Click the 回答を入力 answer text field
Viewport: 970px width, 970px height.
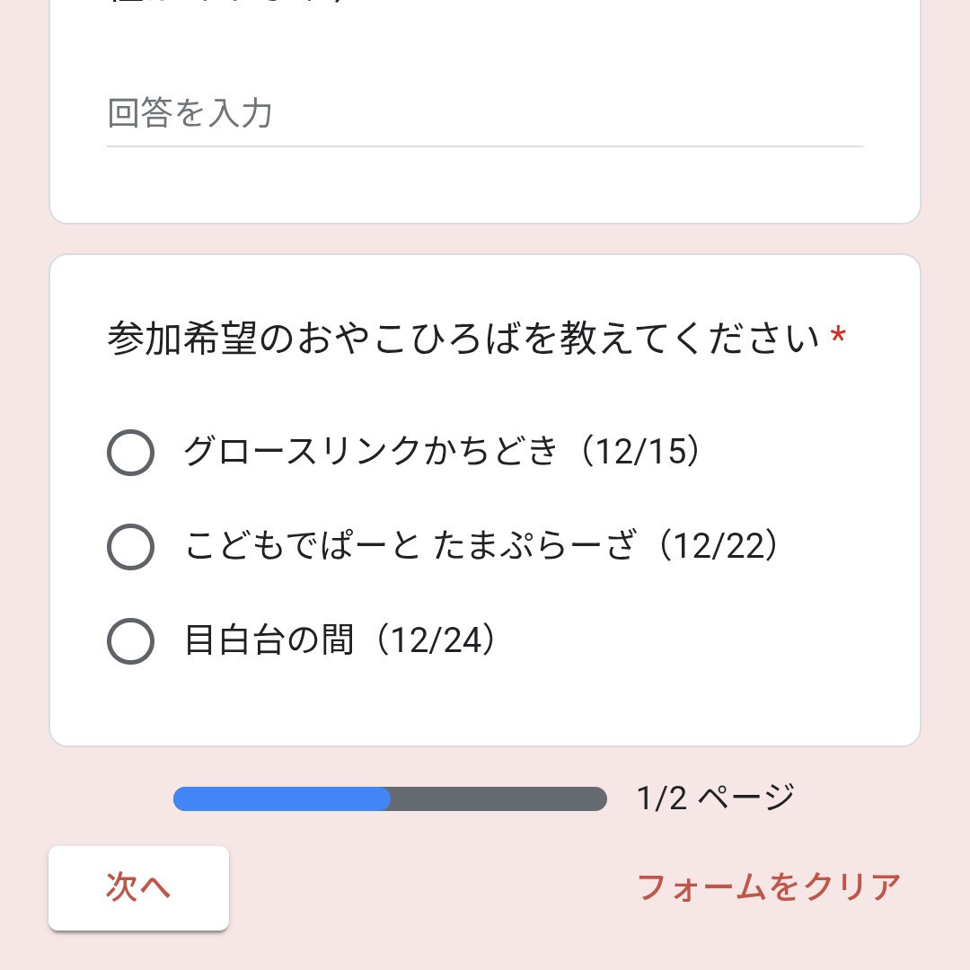point(484,114)
